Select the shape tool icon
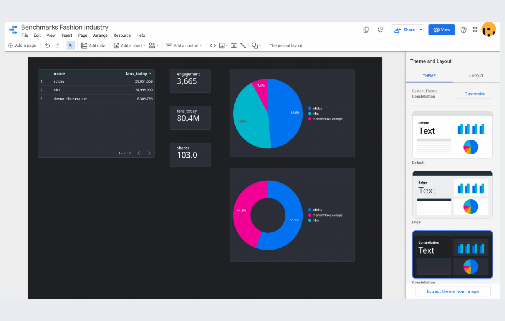The height and width of the screenshot is (321, 505). coord(255,45)
